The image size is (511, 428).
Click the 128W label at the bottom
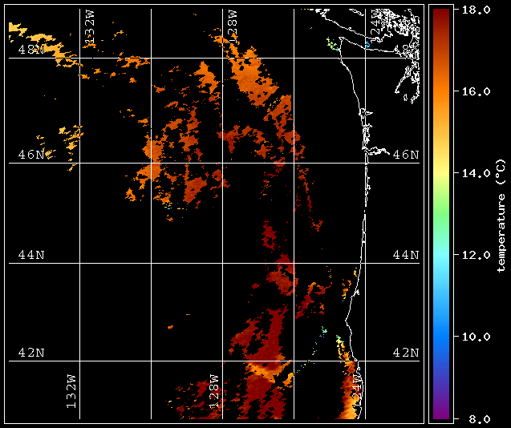coord(214,392)
